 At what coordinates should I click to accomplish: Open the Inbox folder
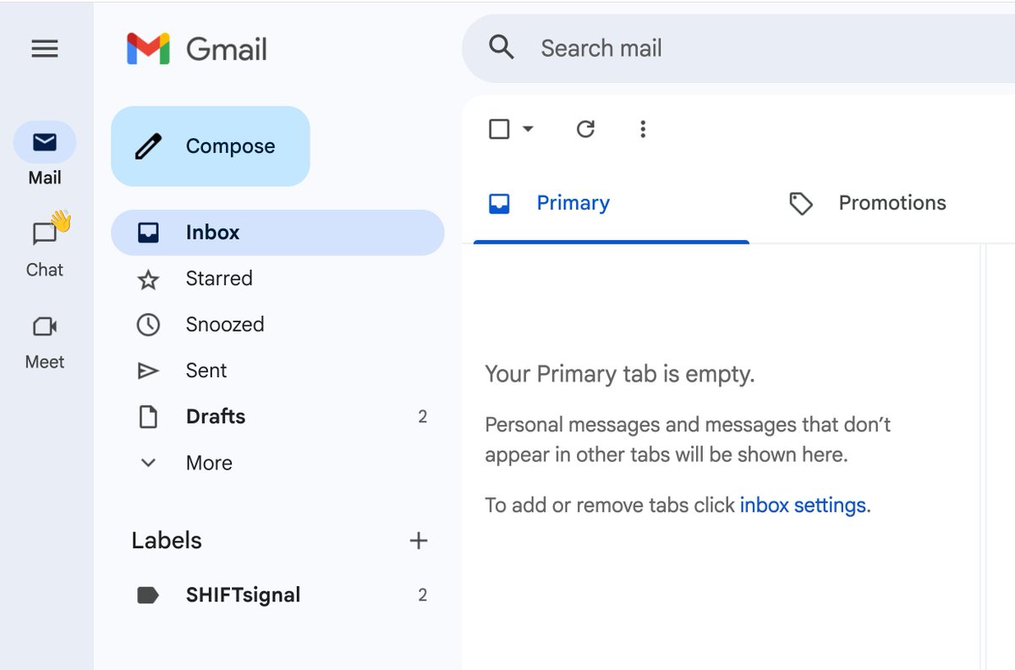click(x=277, y=233)
